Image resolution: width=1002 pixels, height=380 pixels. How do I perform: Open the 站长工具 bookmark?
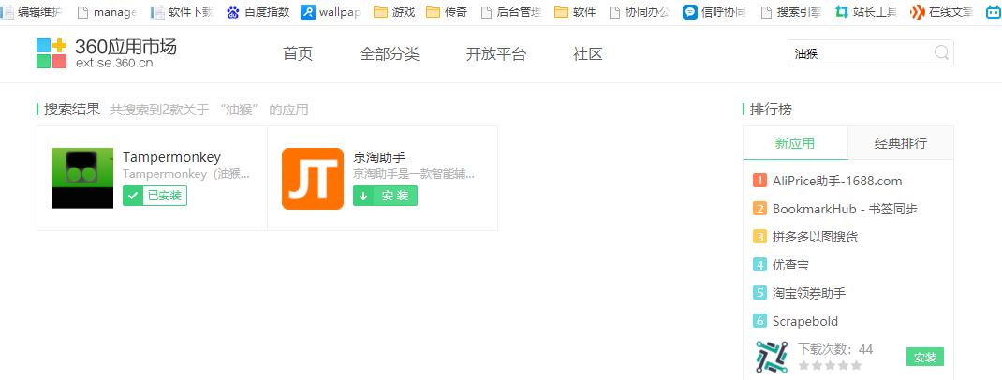tap(866, 11)
